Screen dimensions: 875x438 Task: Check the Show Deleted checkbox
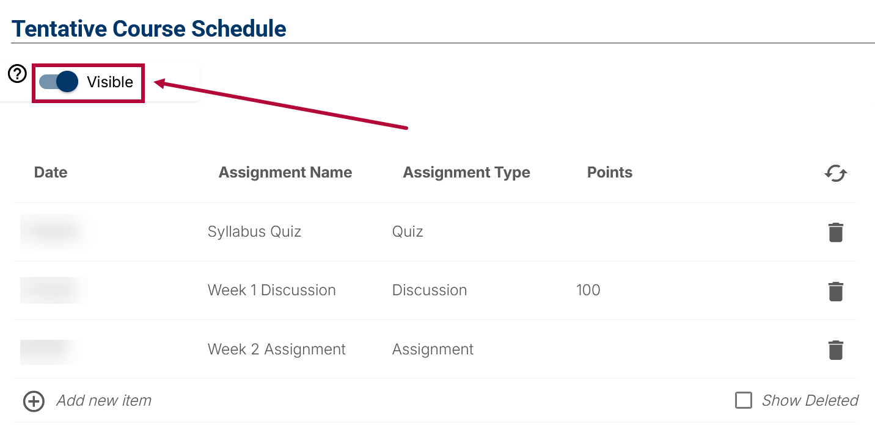coord(743,401)
